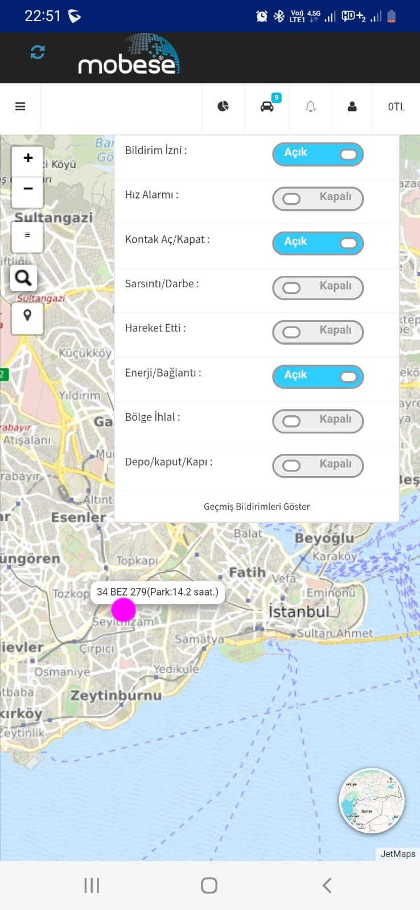420x910 pixels.
Task: Zoom in the map with plus button
Action: (28, 159)
